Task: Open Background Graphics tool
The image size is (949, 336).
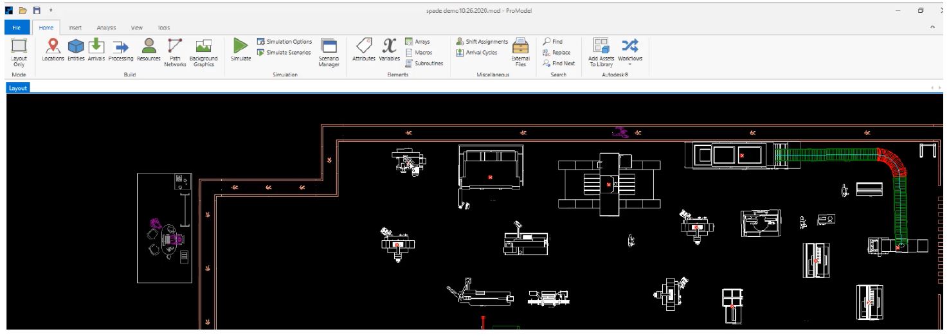Action: tap(204, 51)
